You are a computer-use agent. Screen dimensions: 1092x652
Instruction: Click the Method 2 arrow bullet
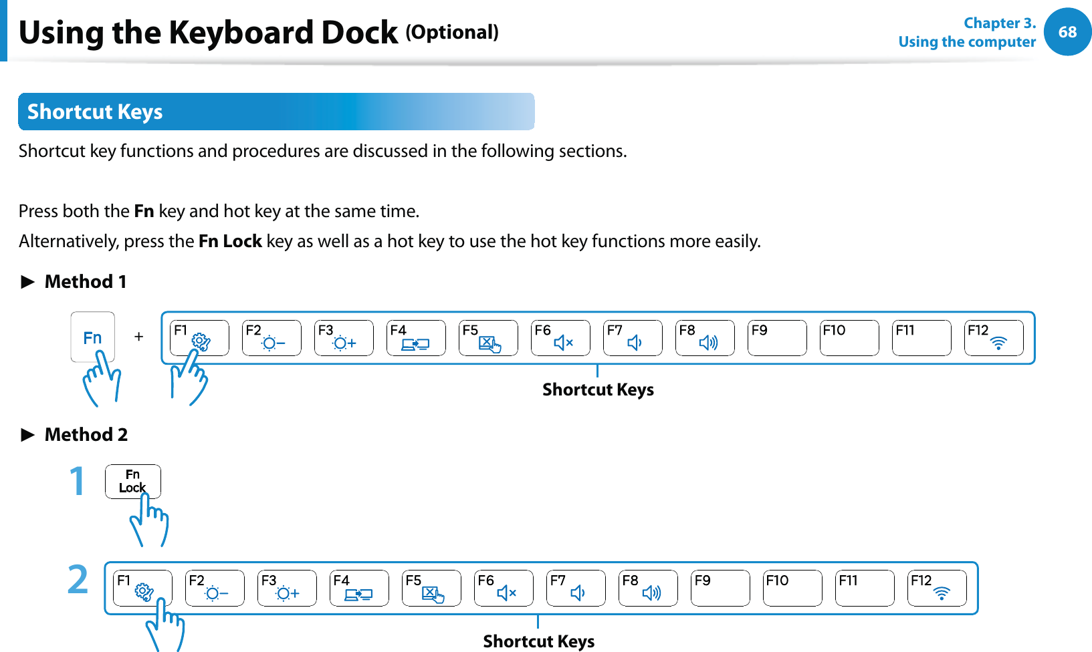coord(27,435)
